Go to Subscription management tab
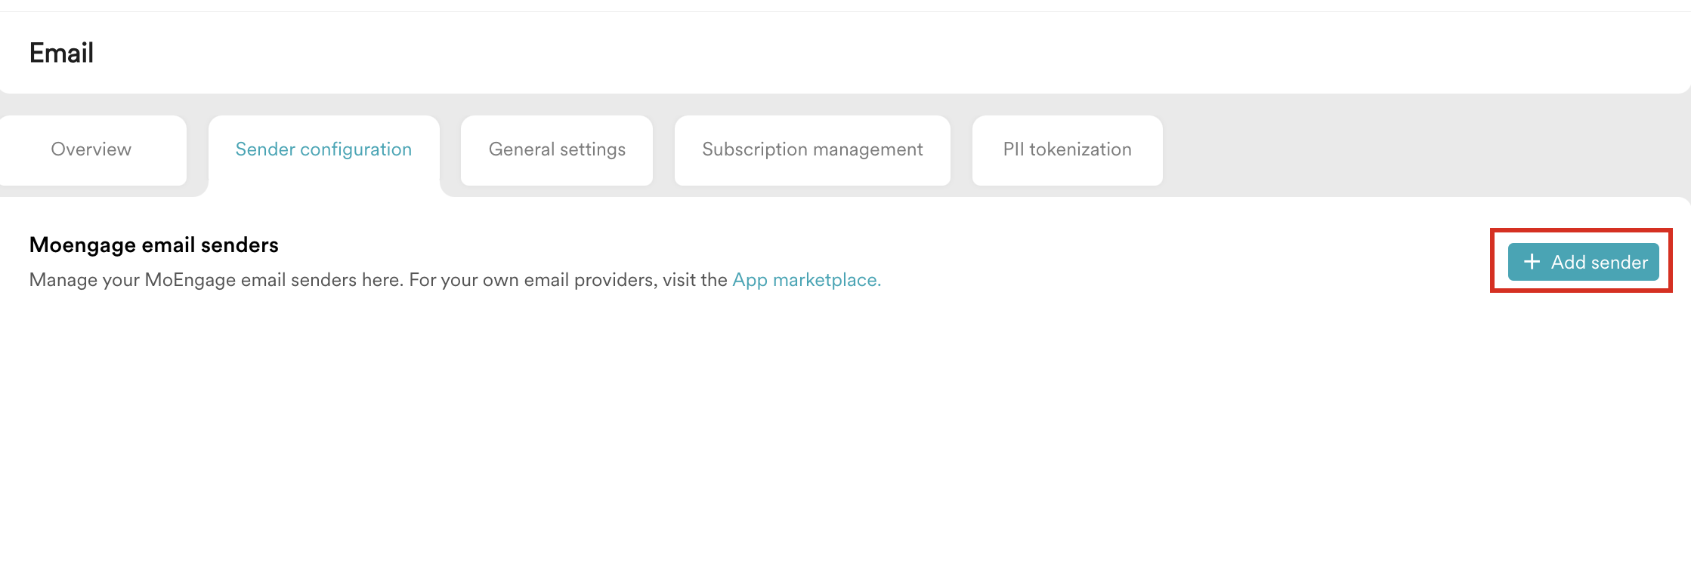 [812, 149]
